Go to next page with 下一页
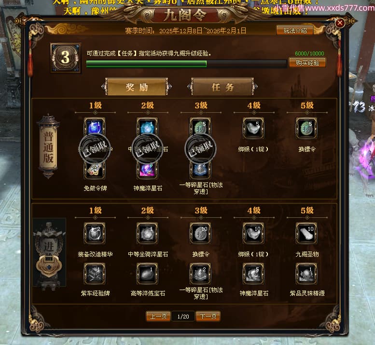Image resolution: width=375 pixels, height=345 pixels. (208, 317)
